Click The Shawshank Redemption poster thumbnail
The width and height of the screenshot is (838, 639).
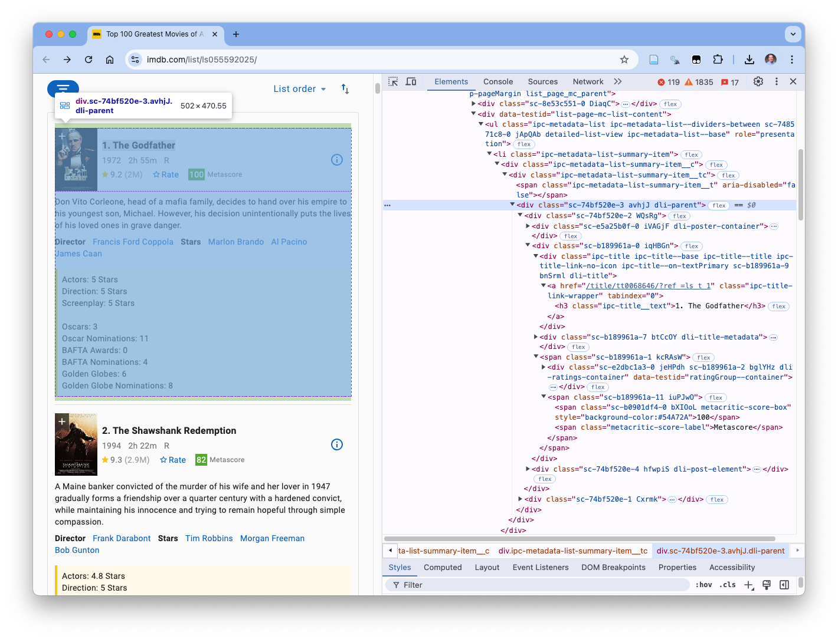76,444
